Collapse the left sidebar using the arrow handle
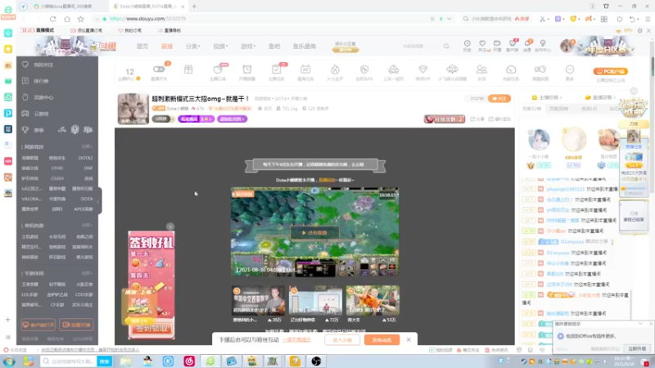Screen dimensions: 655x368 point(99,201)
